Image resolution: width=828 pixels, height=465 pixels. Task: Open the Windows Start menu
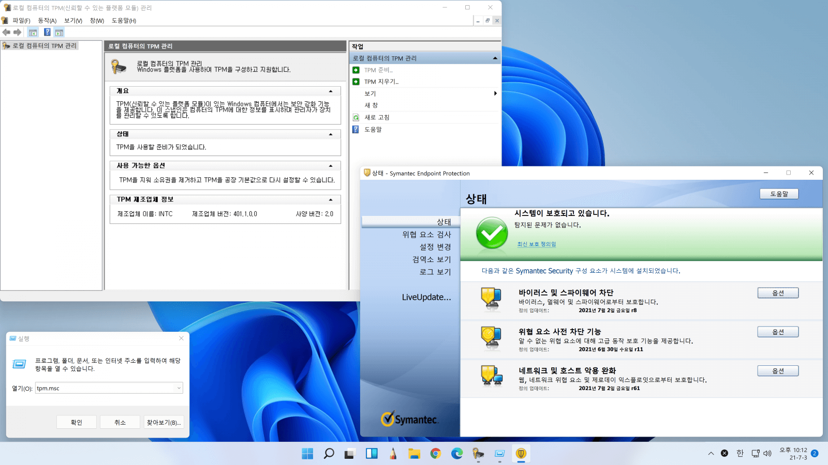pyautogui.click(x=307, y=454)
